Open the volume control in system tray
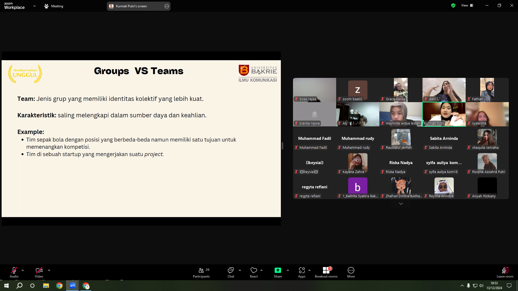Screen dimensions: 518x291 click(482, 286)
